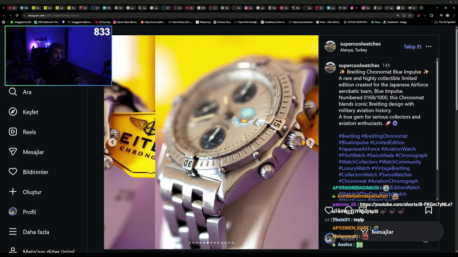Open the #LimitedEdition hashtag
Viewport: 458px width, 257px height.
[x=387, y=142]
